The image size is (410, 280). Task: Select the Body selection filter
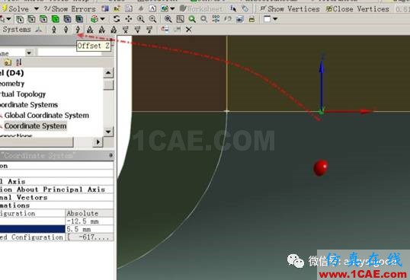click(x=56, y=19)
